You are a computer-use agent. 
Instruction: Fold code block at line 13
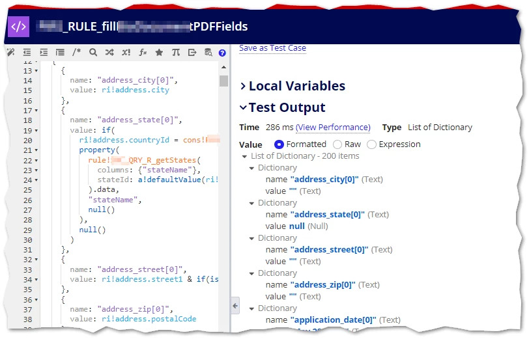tap(36, 71)
